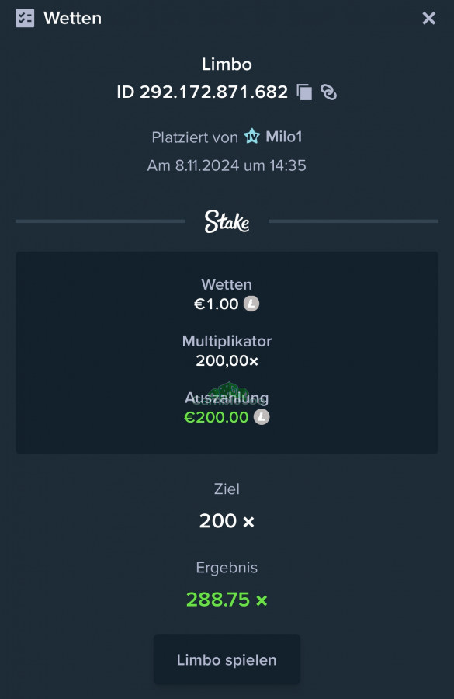Click the green 288.75 × Ergebnis value
This screenshot has height=699, width=454.
[x=227, y=600]
